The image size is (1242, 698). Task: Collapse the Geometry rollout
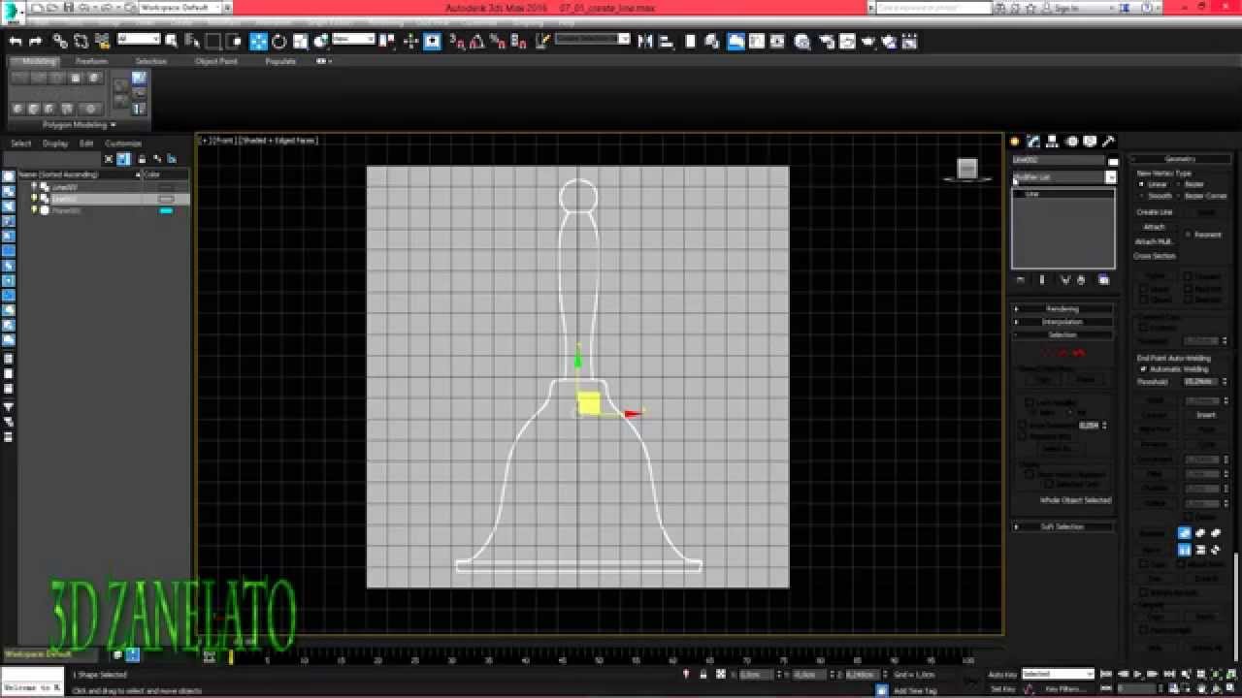click(x=1181, y=159)
